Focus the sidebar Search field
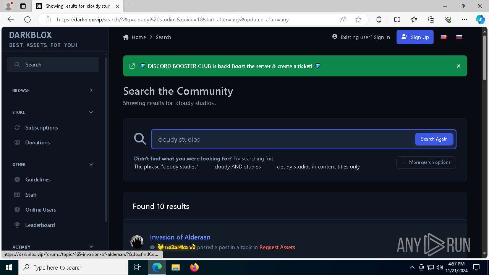Image resolution: width=489 pixels, height=275 pixels. (x=53, y=65)
